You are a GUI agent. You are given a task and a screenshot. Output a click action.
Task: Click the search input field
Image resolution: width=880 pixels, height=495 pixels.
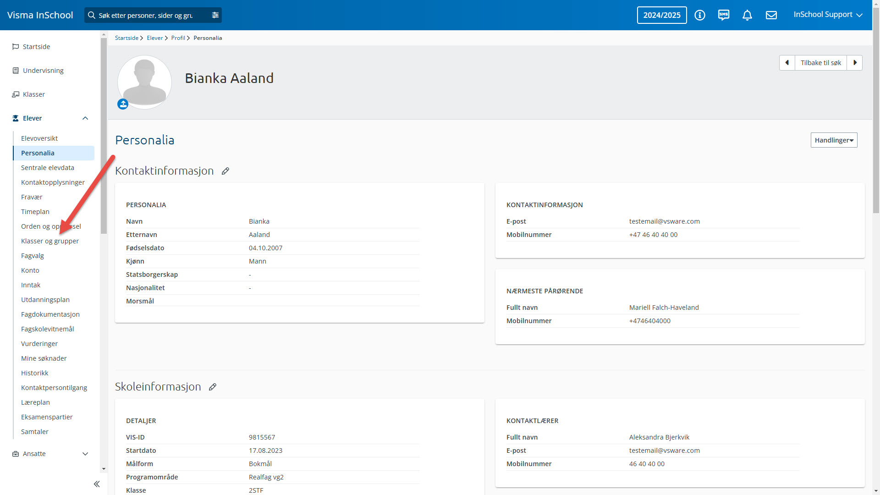[x=147, y=15]
